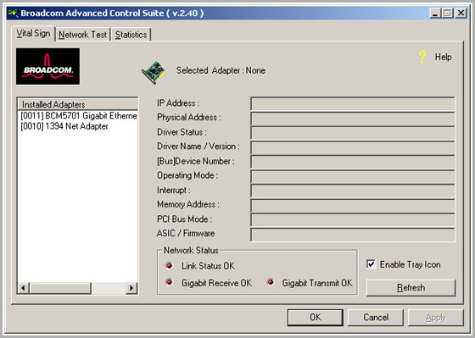The height and width of the screenshot is (338, 475).
Task: Click the adapter list left scroll arrow
Action: [x=24, y=288]
